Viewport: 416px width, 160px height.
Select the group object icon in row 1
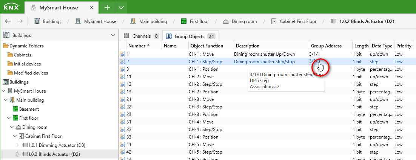pos(122,54)
